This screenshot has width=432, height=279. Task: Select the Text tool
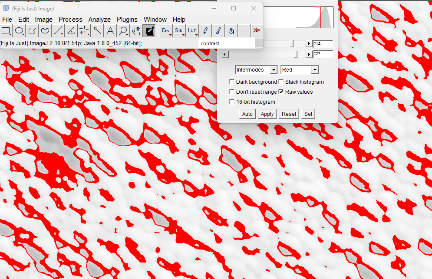tap(110, 30)
